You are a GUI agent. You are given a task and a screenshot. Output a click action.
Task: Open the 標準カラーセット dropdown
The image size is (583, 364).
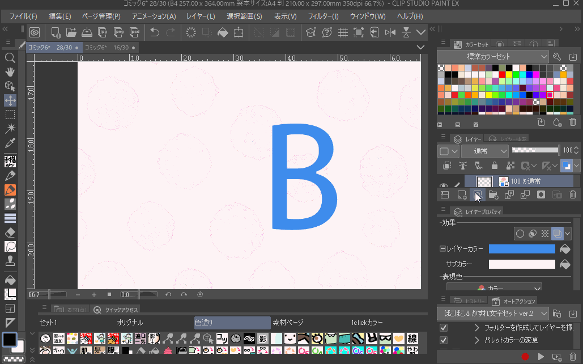tap(492, 57)
